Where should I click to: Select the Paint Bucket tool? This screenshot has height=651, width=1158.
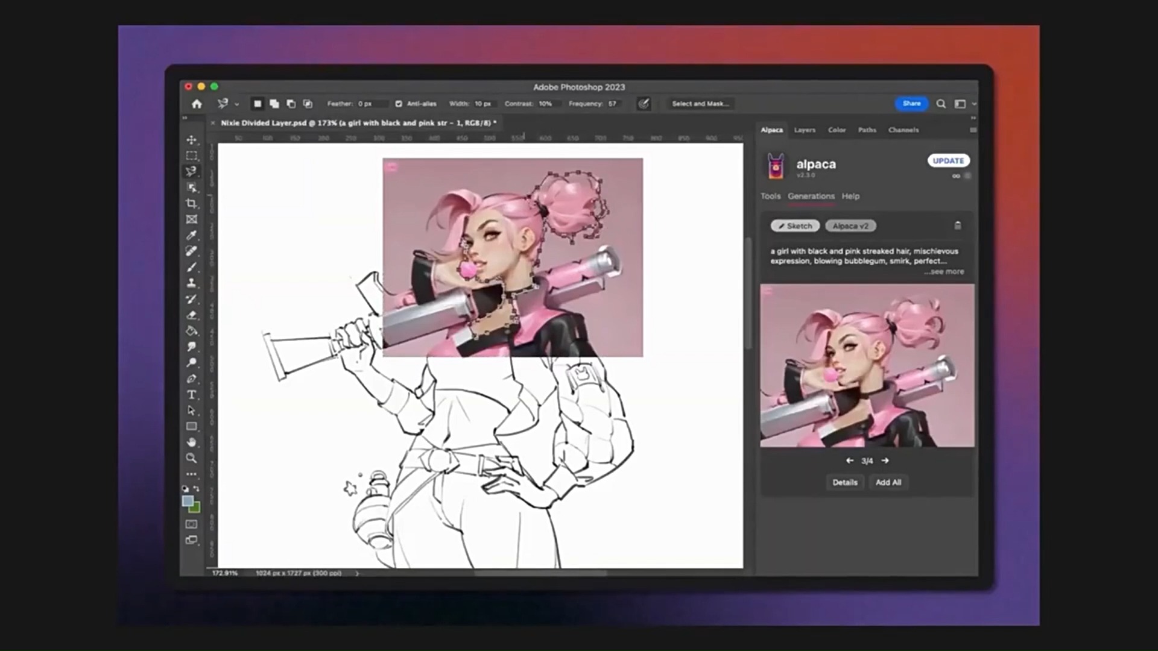tap(192, 330)
